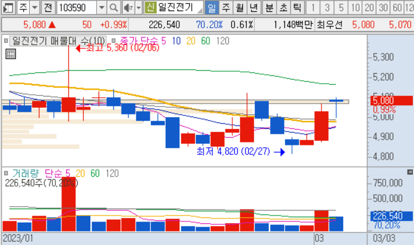The image size is (414, 245).
Task: Click the 종가 단순 moving average label
Action: point(139,41)
